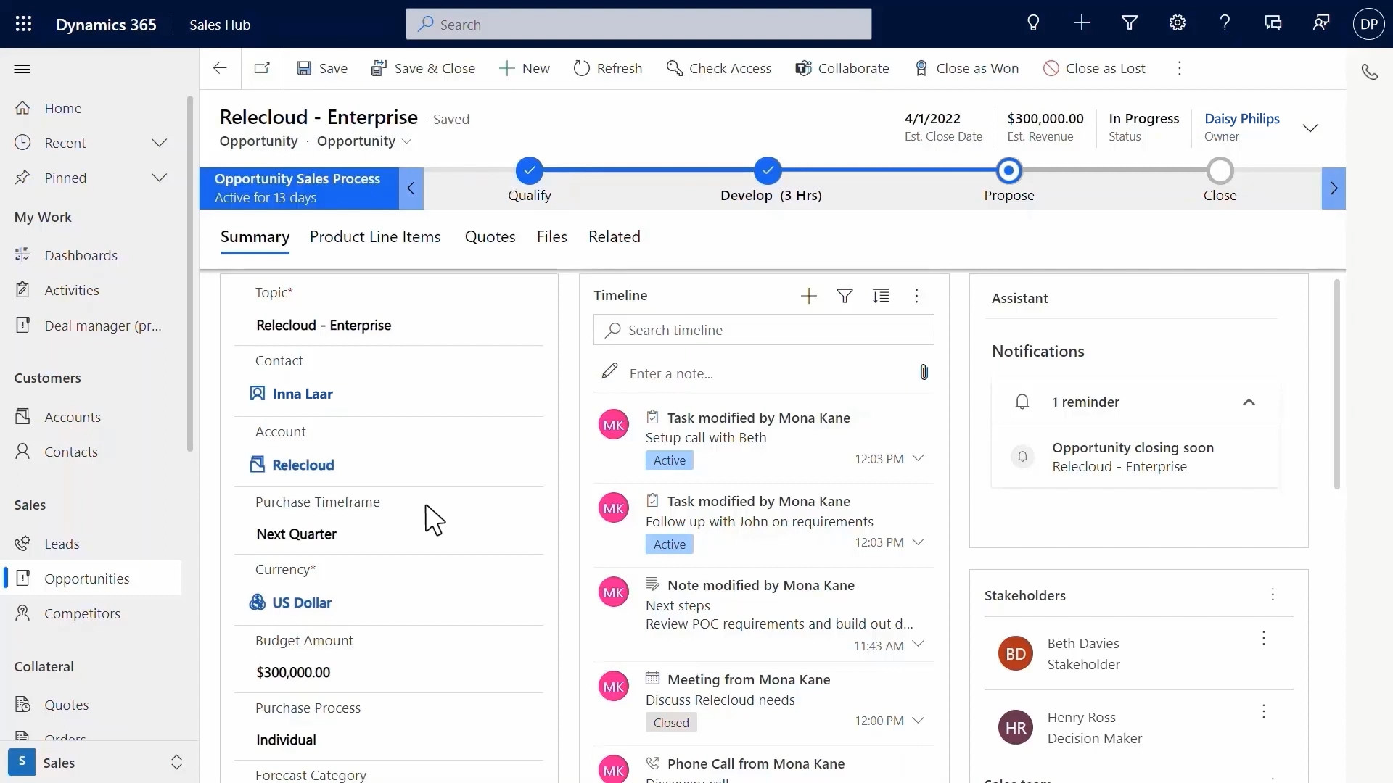Viewport: 1393px width, 783px height.
Task: Open record in a new window
Action: tap(262, 68)
